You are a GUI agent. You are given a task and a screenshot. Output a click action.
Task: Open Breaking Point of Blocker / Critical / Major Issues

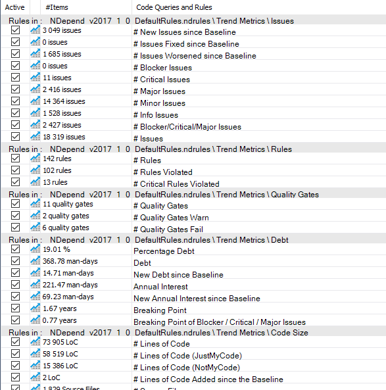(220, 322)
